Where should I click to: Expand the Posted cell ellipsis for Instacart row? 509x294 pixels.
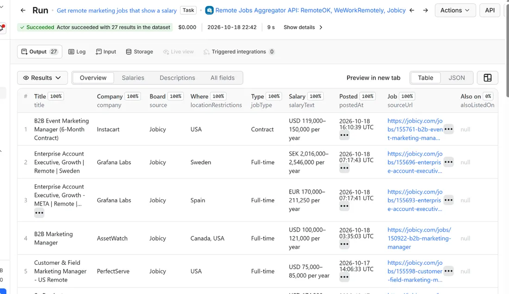(344, 135)
